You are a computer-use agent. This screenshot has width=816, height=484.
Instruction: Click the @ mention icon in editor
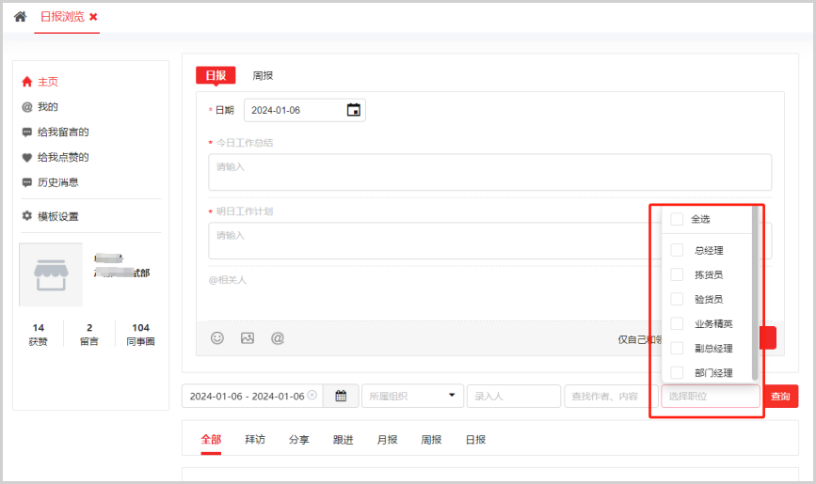tap(278, 338)
